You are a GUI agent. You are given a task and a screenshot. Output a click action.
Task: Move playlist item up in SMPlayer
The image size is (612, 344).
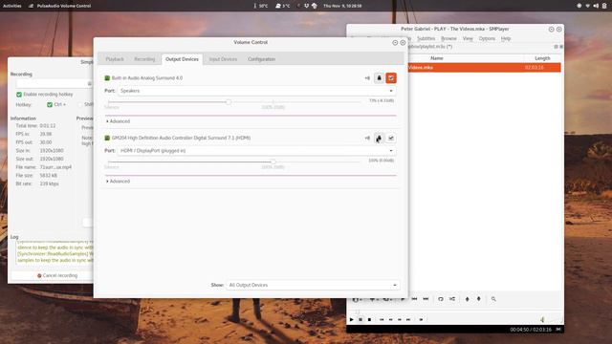468,299
